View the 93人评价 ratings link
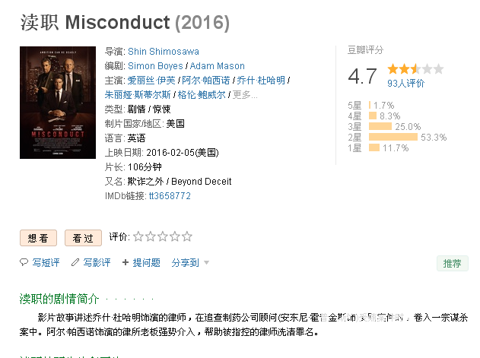The height and width of the screenshot is (358, 480). point(406,83)
